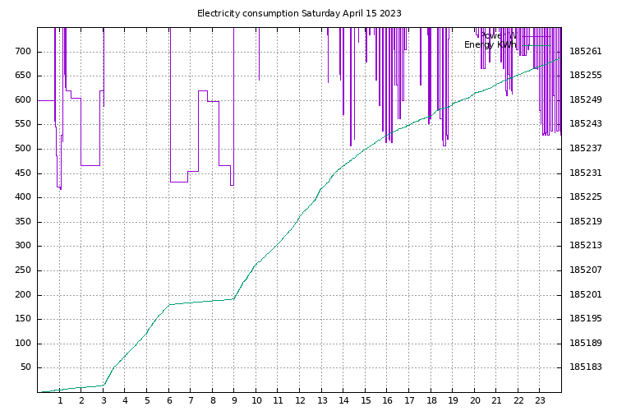Click the left axis label '350'

point(23,221)
